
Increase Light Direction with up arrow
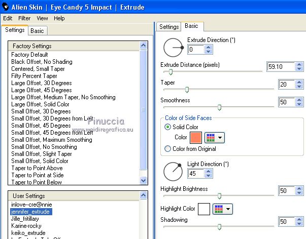209,171
